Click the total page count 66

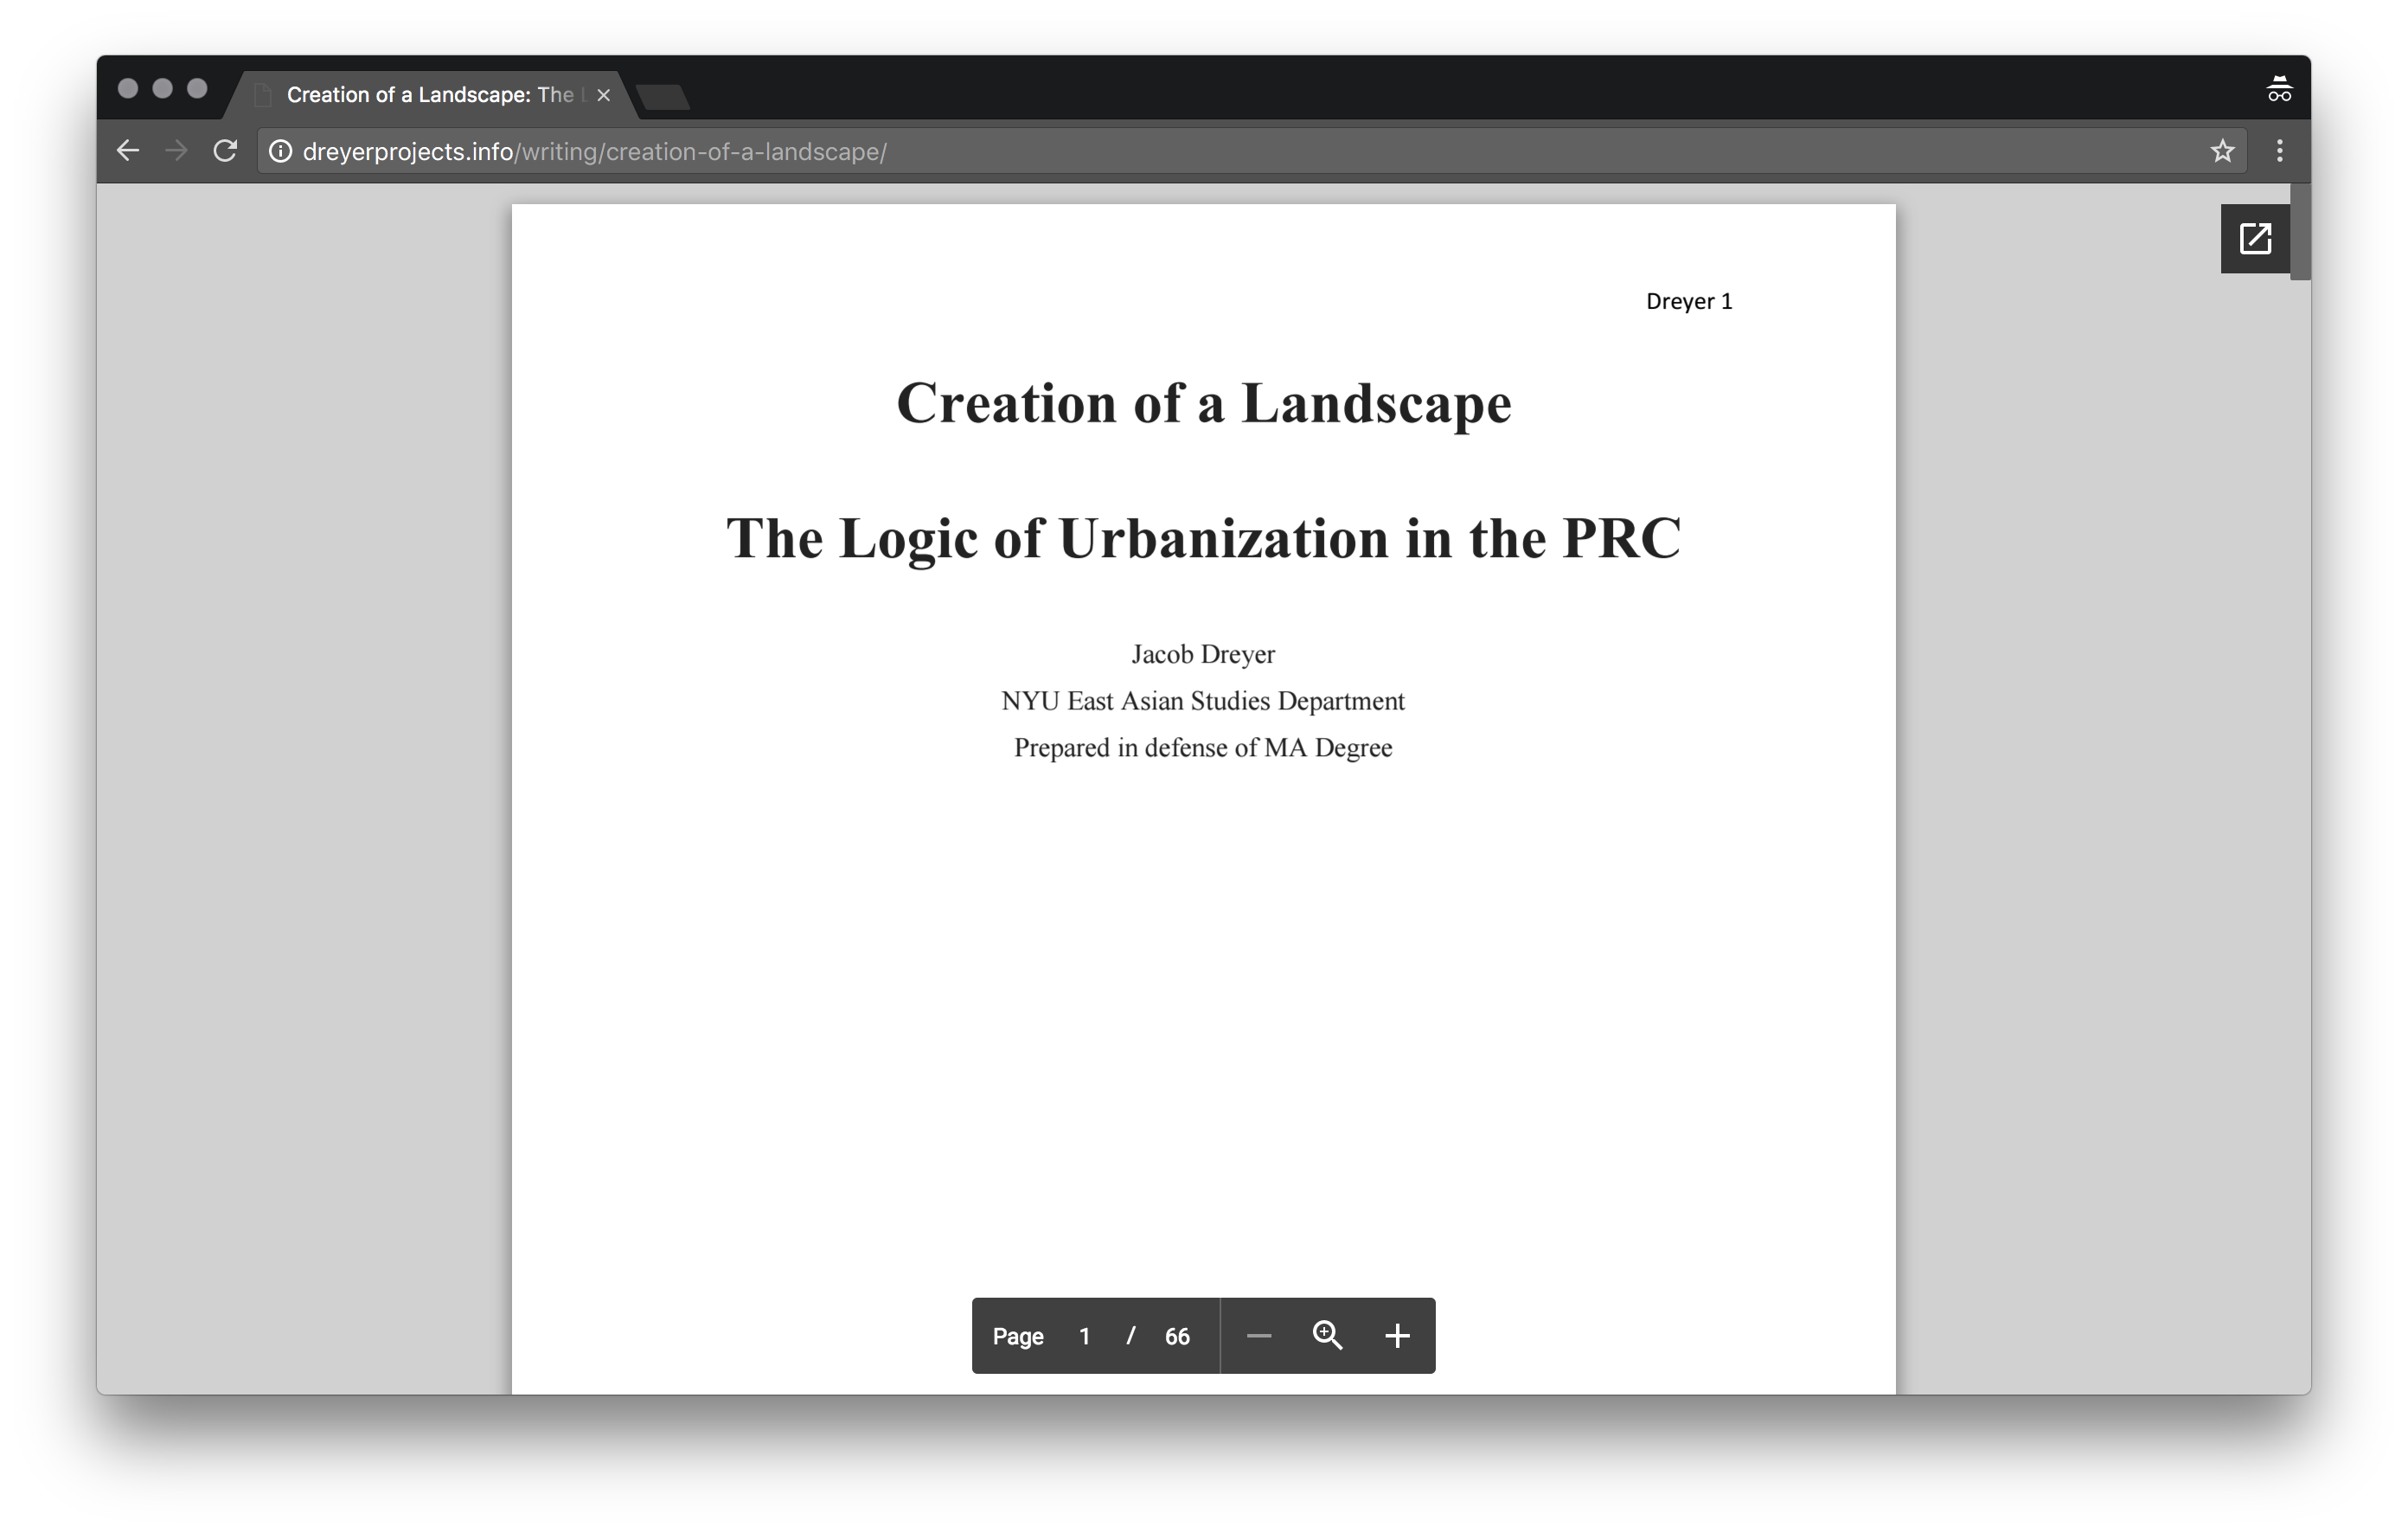point(1177,1337)
